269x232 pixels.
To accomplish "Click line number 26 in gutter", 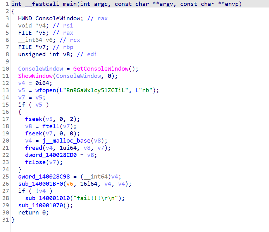I will click(6, 184).
